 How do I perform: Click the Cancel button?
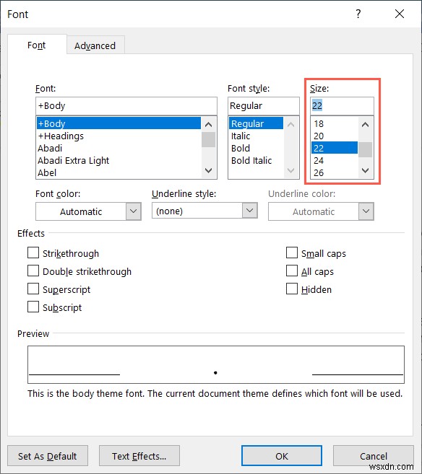(374, 456)
